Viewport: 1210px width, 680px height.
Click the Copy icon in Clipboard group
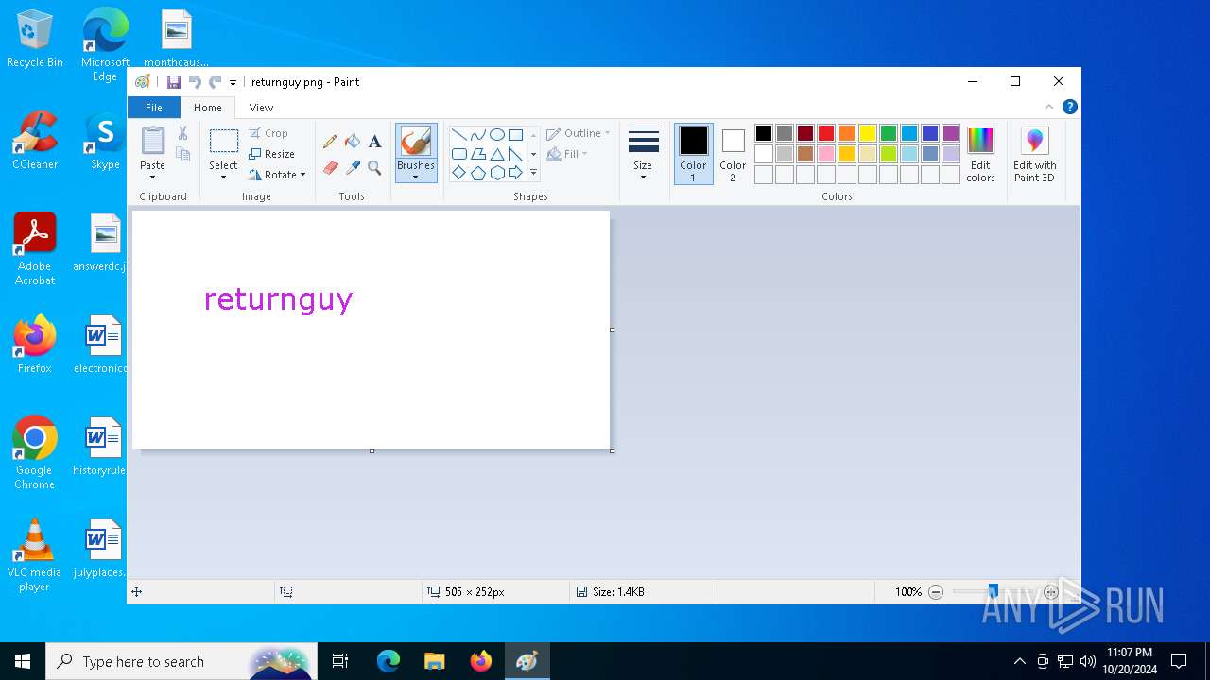click(x=183, y=154)
